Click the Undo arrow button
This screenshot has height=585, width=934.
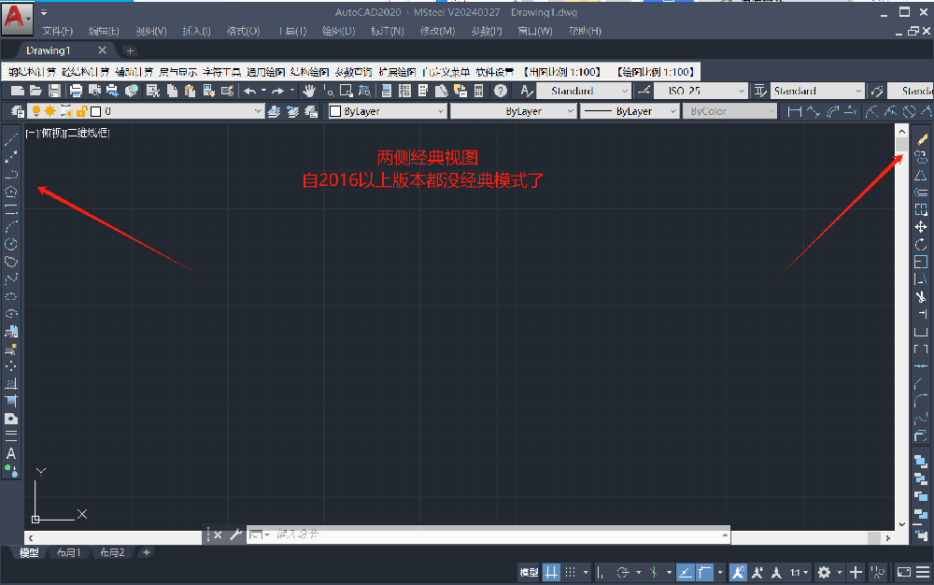(x=249, y=91)
